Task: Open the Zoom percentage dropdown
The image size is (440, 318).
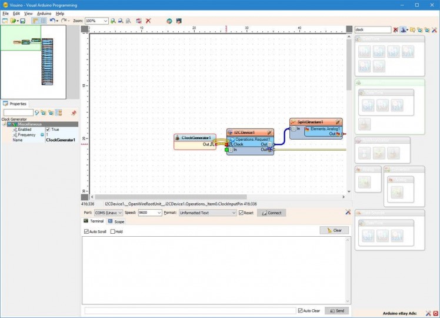Action: coord(106,21)
